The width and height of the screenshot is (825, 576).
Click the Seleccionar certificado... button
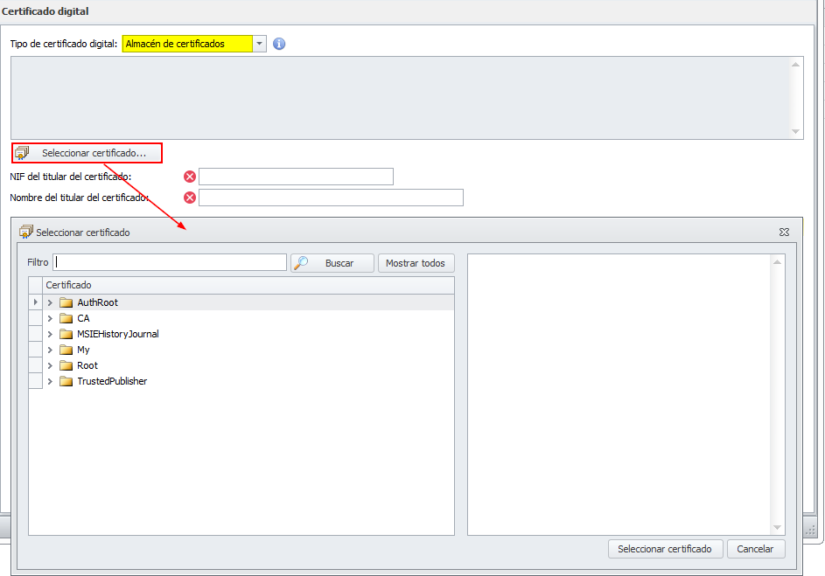pos(87,153)
